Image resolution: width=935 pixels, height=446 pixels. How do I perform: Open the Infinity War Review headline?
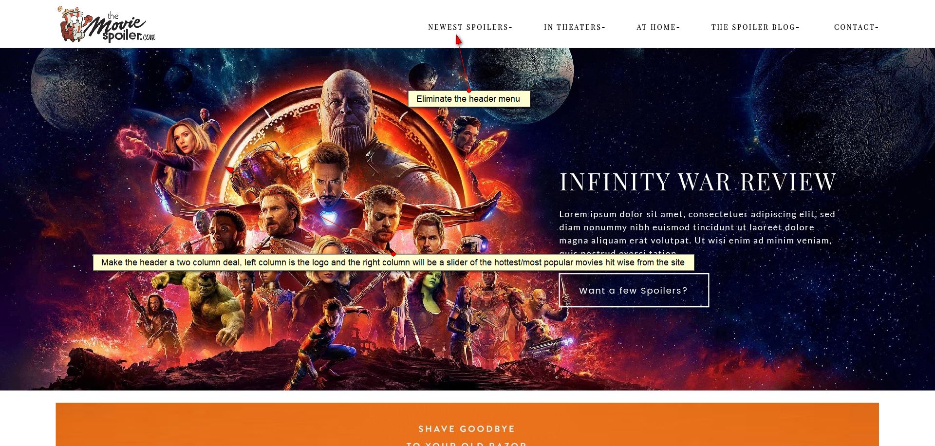click(698, 182)
